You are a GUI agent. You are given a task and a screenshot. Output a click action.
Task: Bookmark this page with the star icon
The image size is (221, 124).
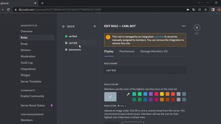point(206,10)
